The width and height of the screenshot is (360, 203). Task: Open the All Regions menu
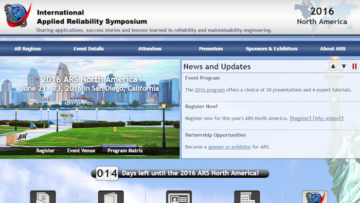(x=28, y=49)
